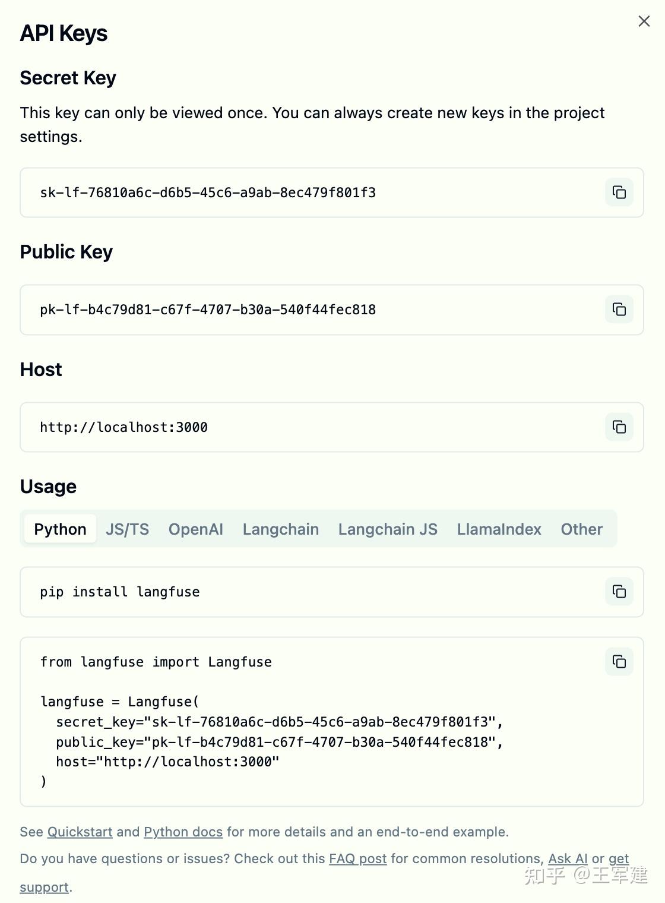Open the get support link
Image resolution: width=665 pixels, height=903 pixels.
coord(44,886)
